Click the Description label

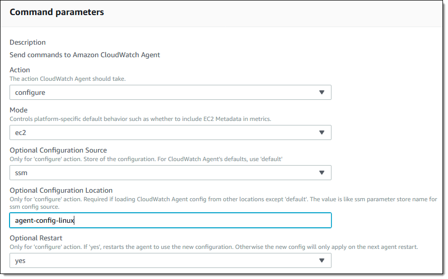point(28,43)
